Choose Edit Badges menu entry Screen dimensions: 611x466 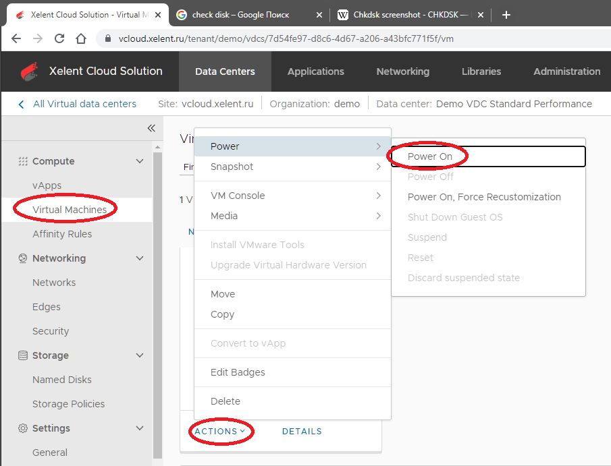pyautogui.click(x=292, y=372)
